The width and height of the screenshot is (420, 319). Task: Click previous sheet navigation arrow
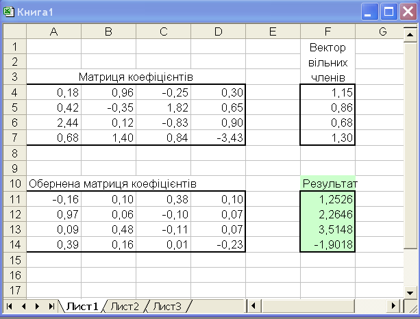coord(23,306)
